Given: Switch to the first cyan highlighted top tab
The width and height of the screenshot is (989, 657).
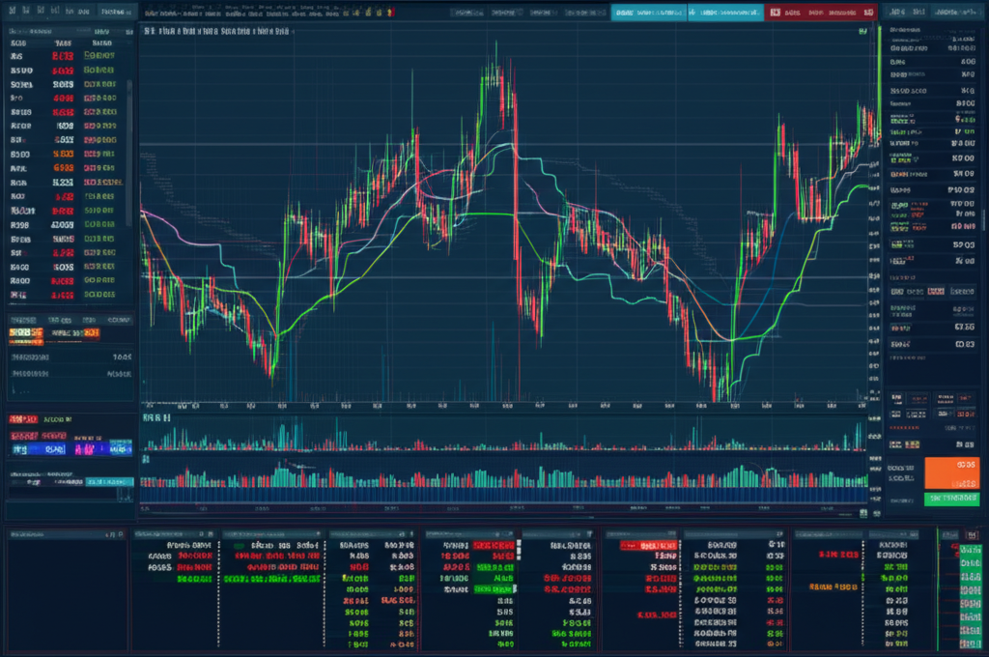Looking at the screenshot, I should coord(650,14).
